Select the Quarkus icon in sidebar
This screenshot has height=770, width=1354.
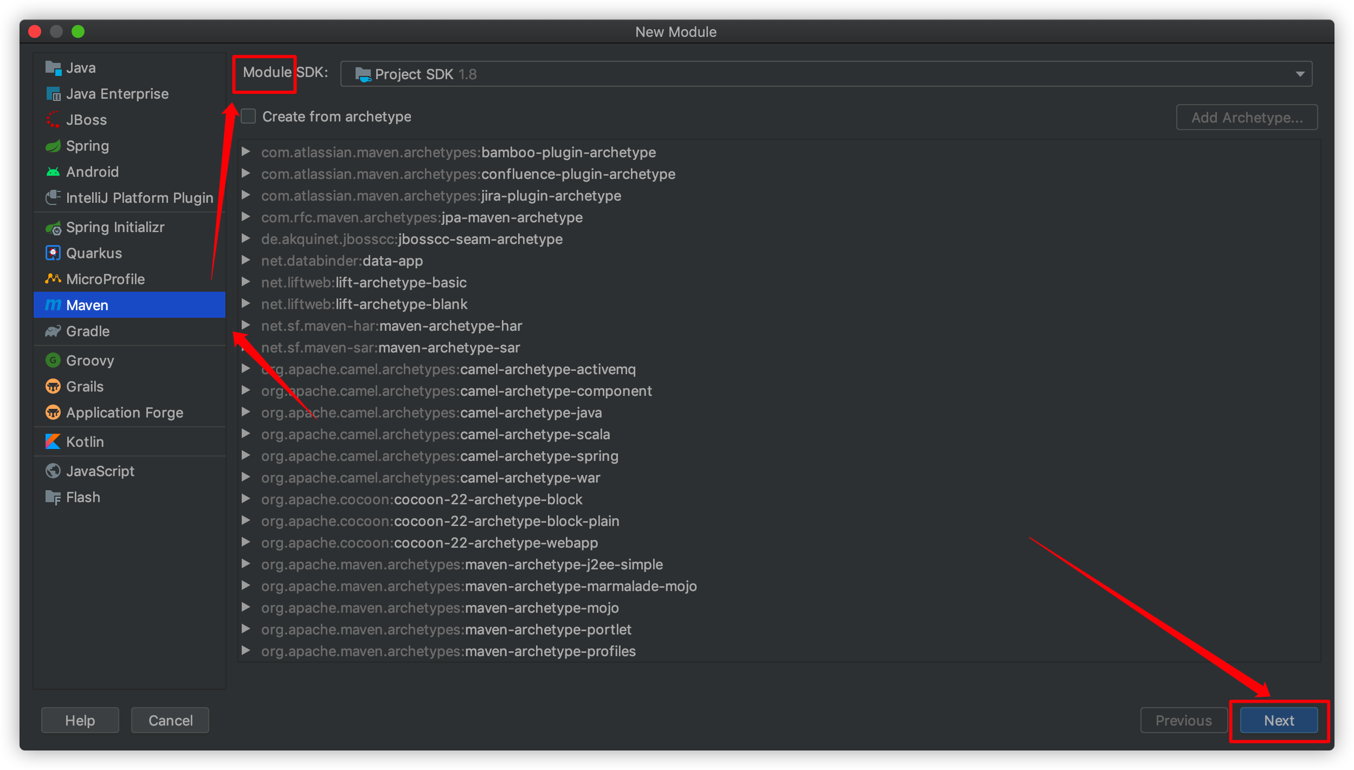(x=53, y=253)
